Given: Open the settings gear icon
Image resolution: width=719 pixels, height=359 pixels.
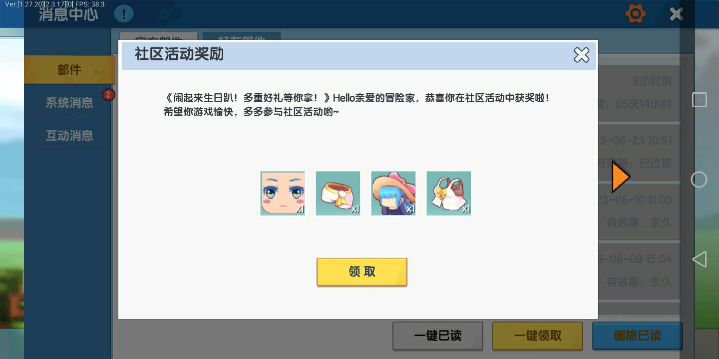Looking at the screenshot, I should point(635,13).
